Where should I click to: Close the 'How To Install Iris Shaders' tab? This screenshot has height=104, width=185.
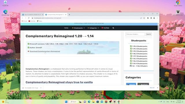click(43, 15)
